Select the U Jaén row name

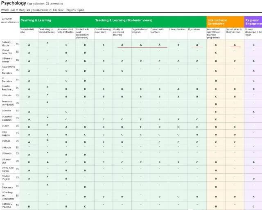pos(5,126)
